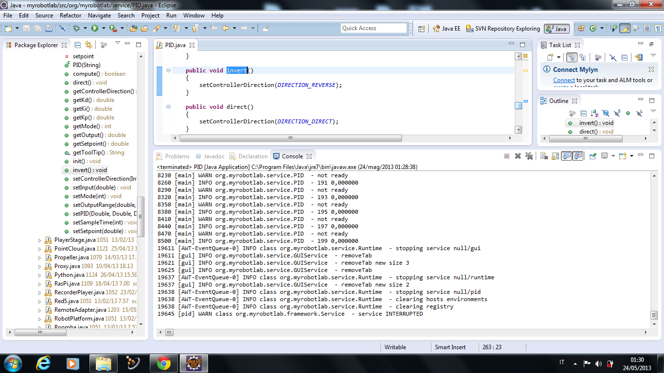The height and width of the screenshot is (373, 664).
Task: Collapse the invert() method fold marker
Action: [x=168, y=70]
